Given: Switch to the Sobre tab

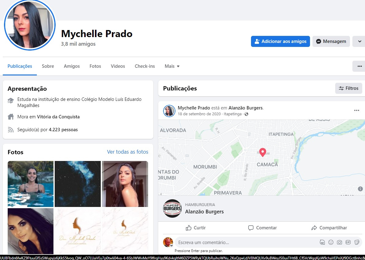Looking at the screenshot, I should coord(48,66).
